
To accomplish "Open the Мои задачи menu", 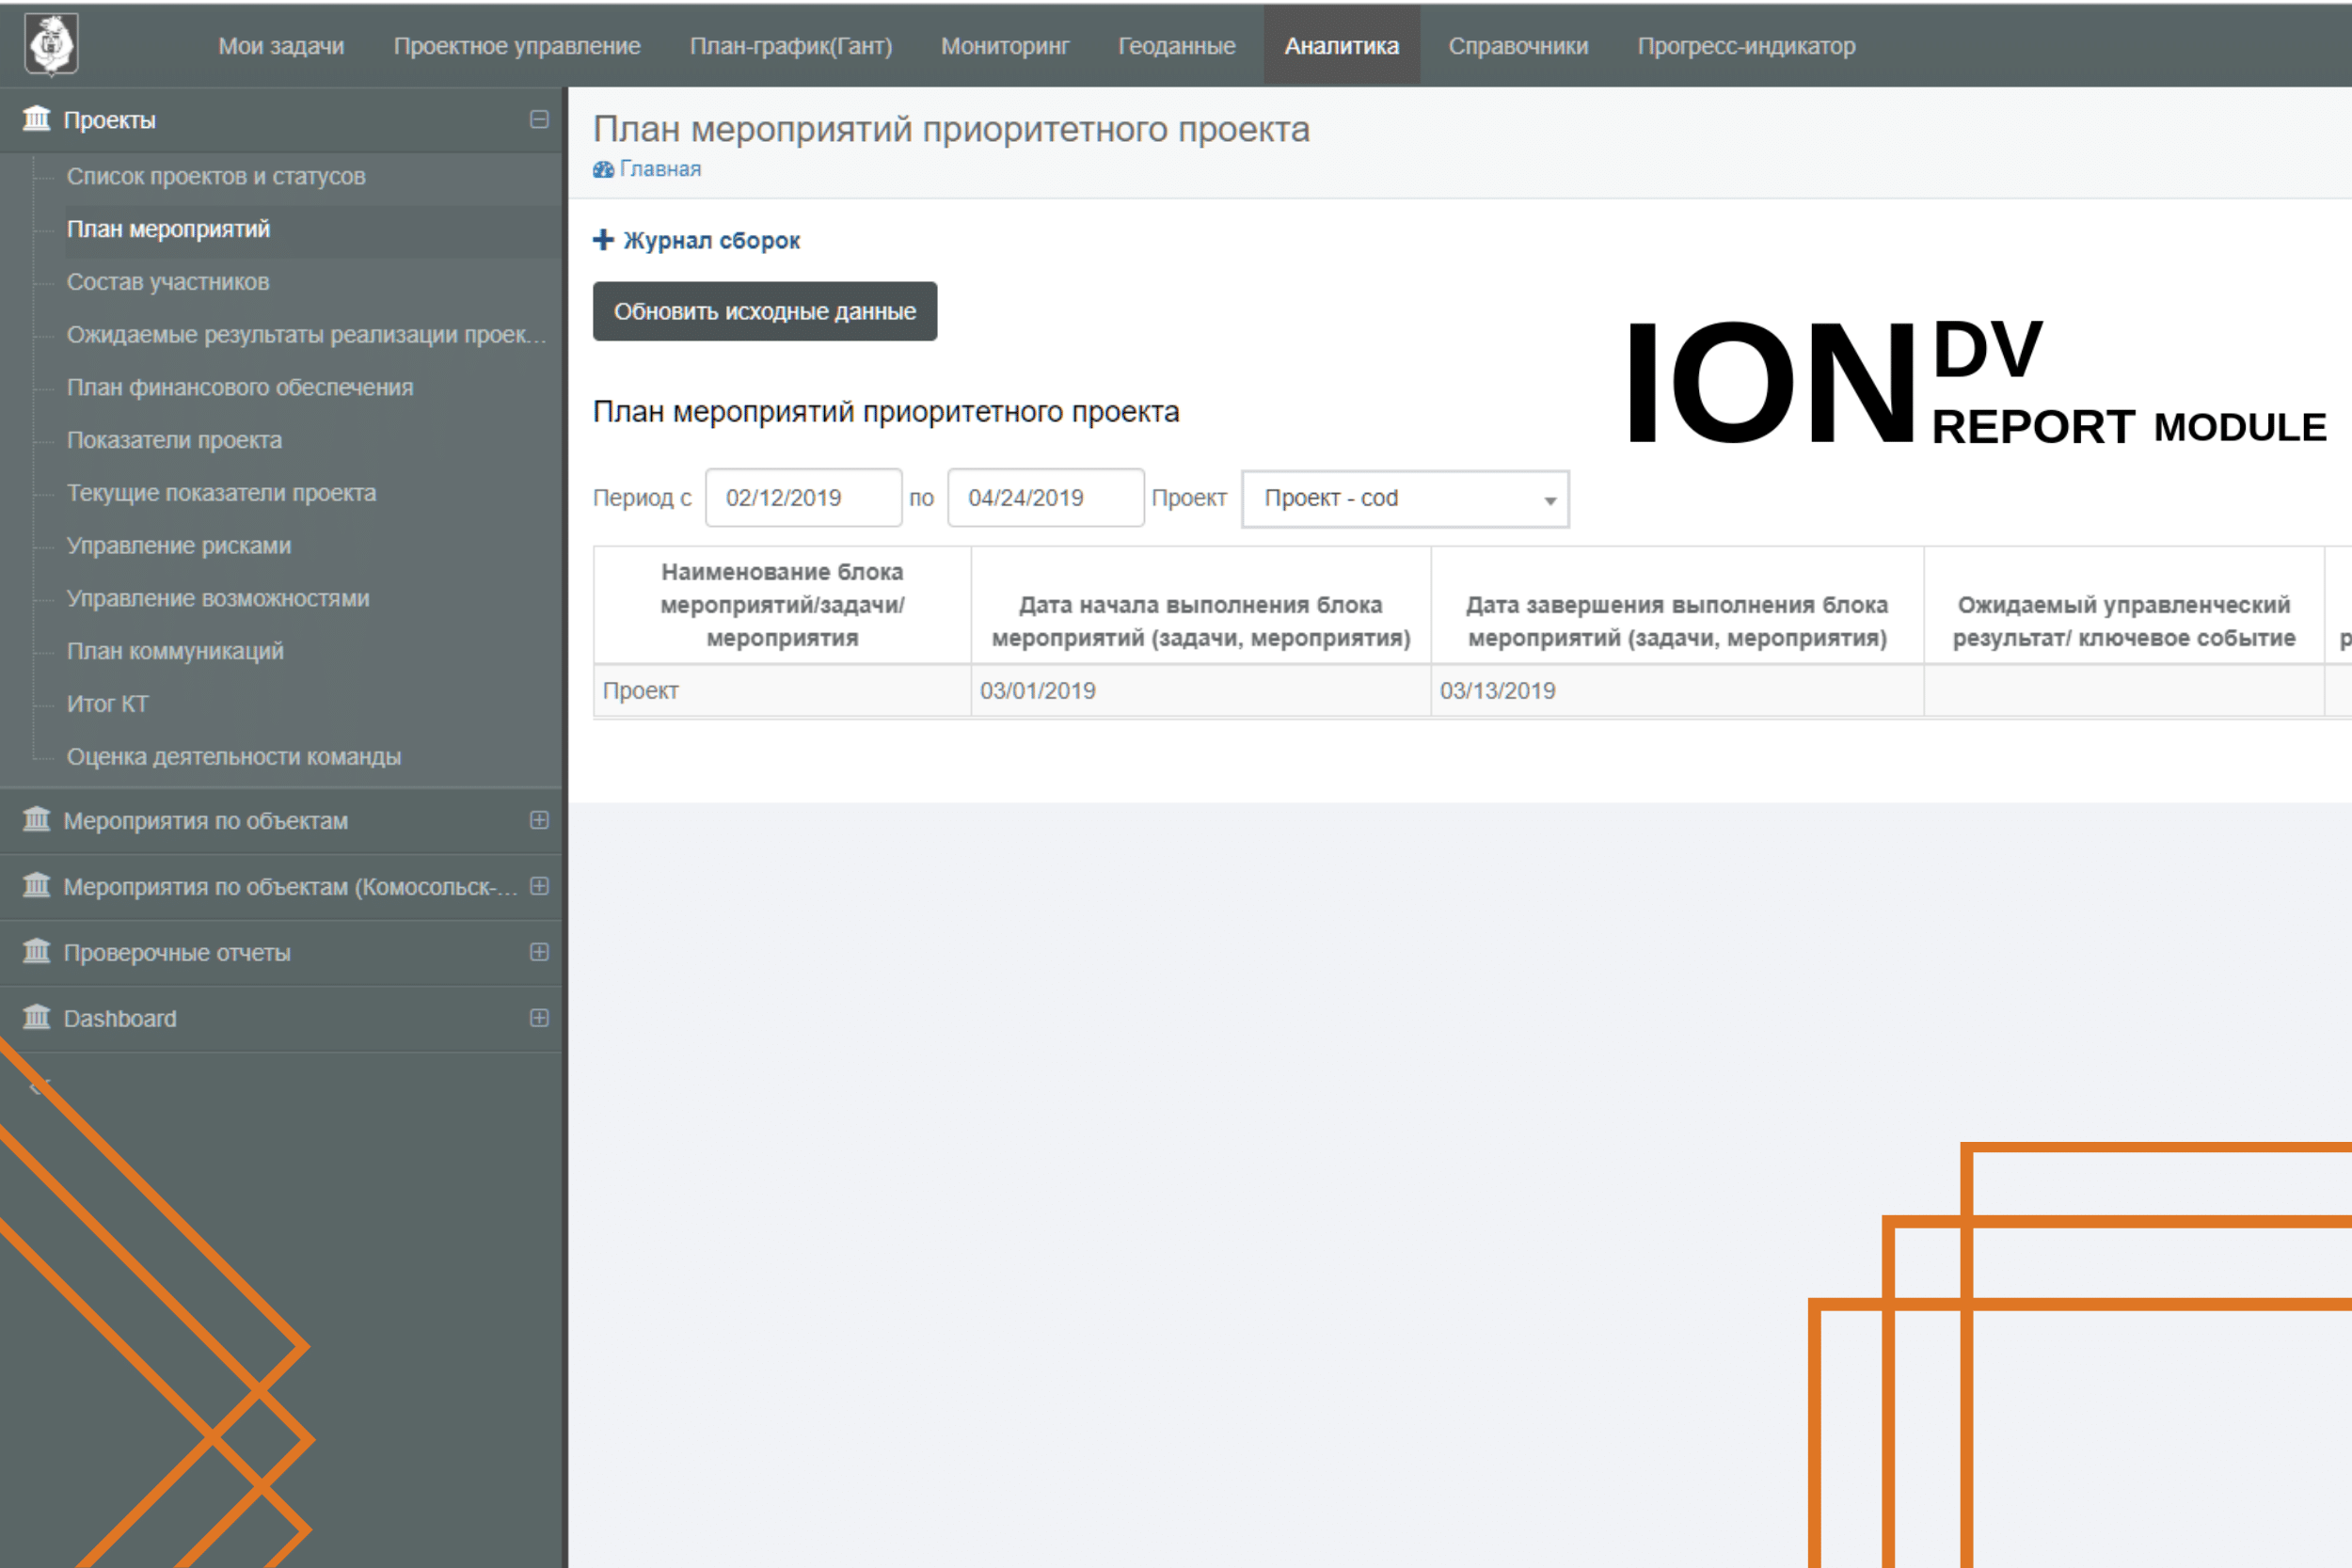I will (x=281, y=46).
